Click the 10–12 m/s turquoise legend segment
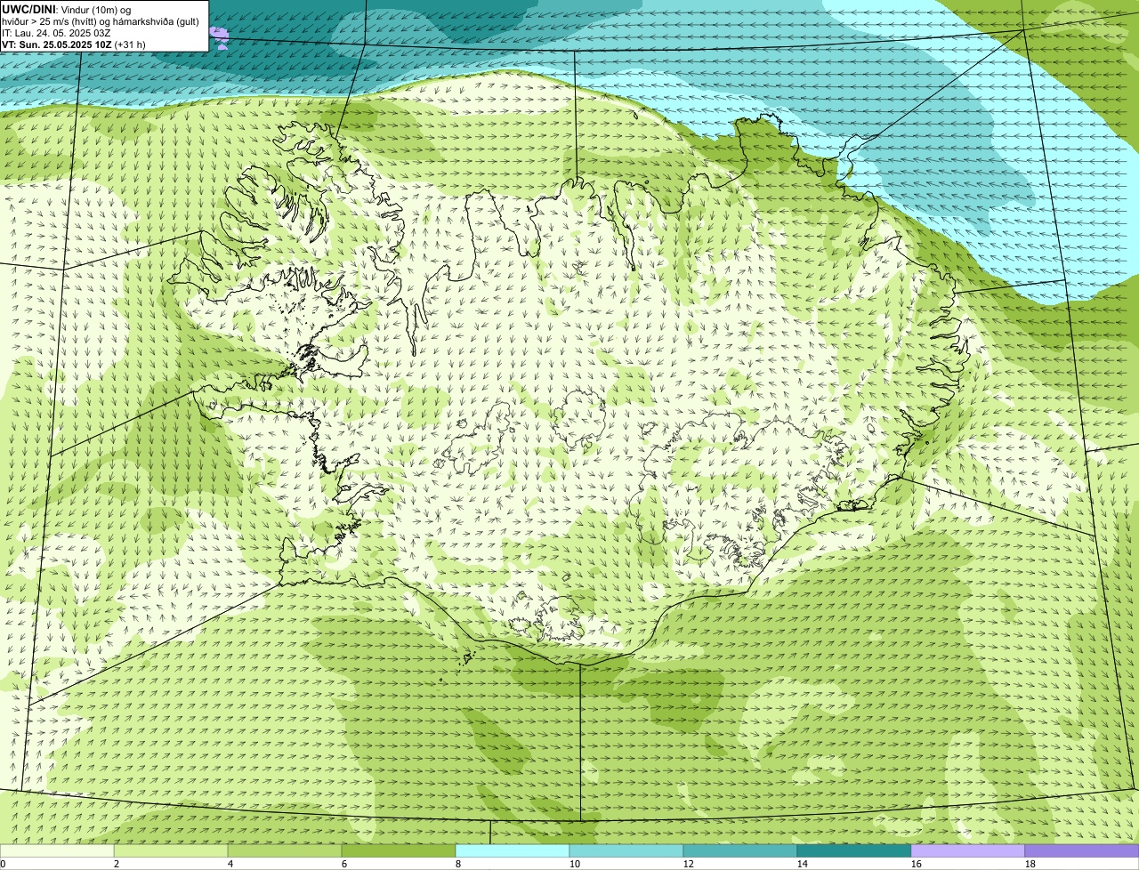Screen dimensions: 1139x870 pyautogui.click(x=626, y=850)
